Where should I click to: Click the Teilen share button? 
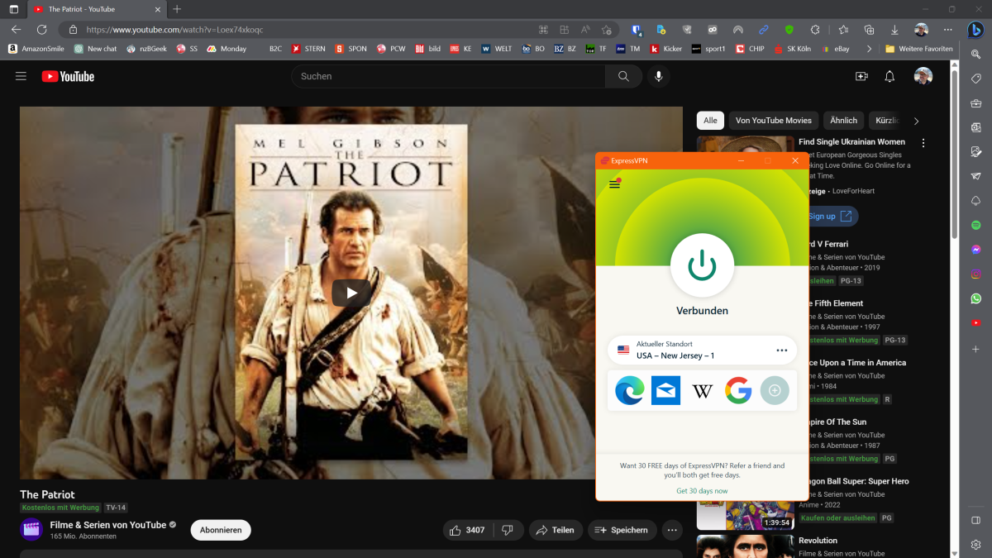click(556, 530)
